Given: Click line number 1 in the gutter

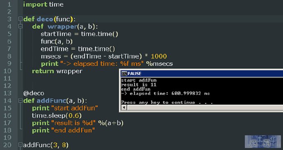Looking at the screenshot, I should pyautogui.click(x=9, y=4).
